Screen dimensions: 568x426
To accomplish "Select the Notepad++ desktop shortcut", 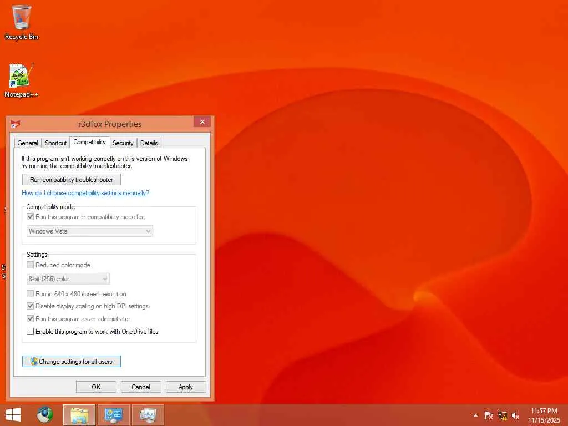I will tap(21, 80).
